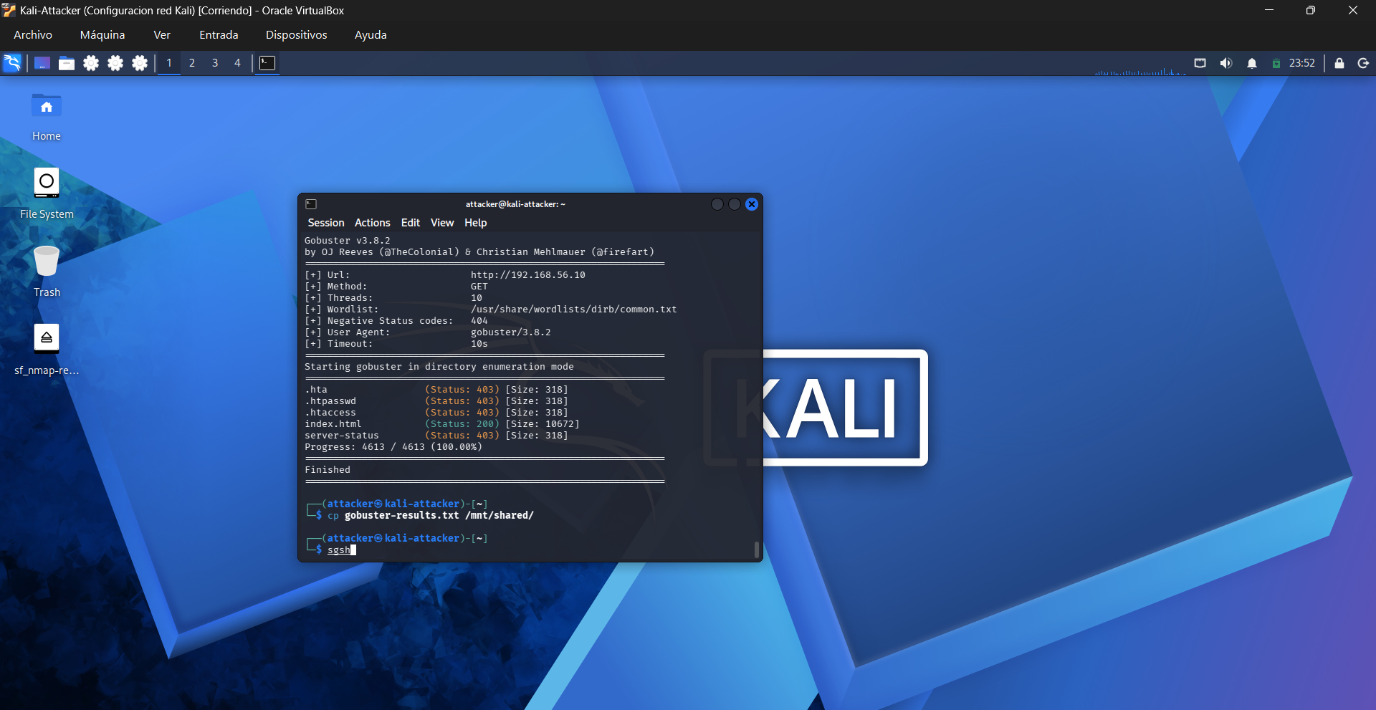This screenshot has width=1376, height=710.
Task: Click the VirtualBox logo in title bar
Action: (x=9, y=11)
